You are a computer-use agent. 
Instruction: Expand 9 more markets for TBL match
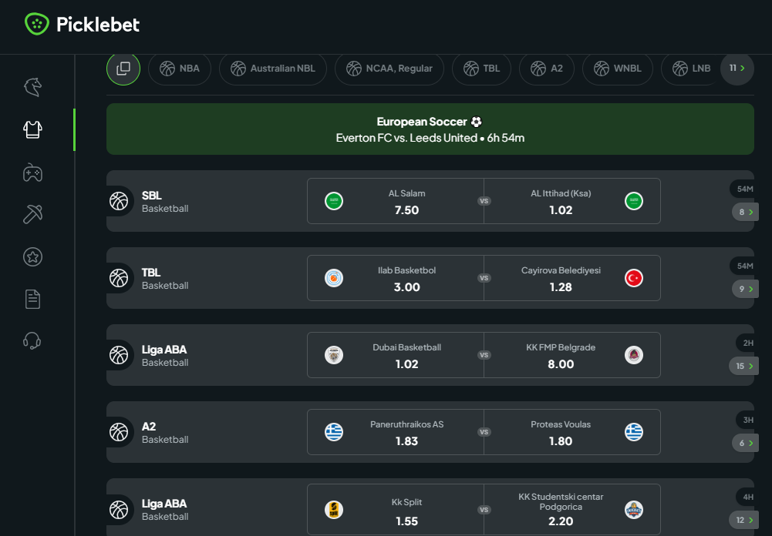(x=745, y=289)
